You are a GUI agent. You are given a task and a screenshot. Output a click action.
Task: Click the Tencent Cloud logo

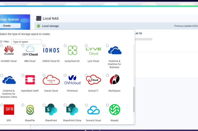pos(93,110)
